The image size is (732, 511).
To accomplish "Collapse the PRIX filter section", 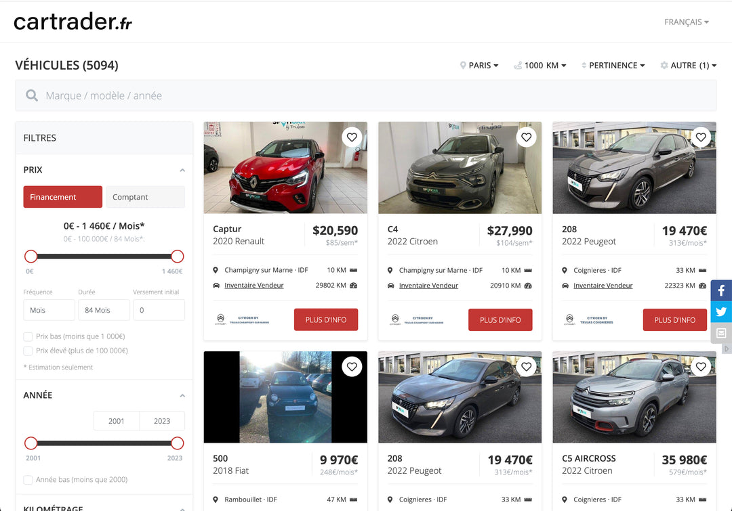I will [x=182, y=170].
